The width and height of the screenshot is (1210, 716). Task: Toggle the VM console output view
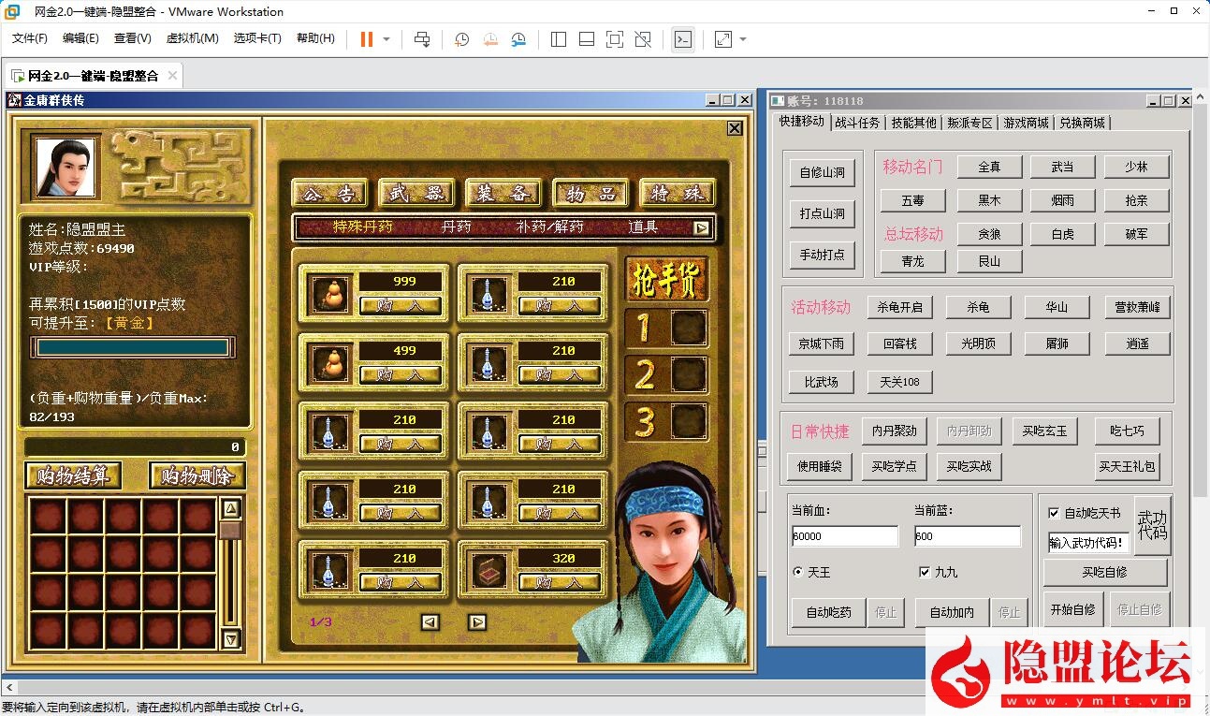(x=683, y=39)
